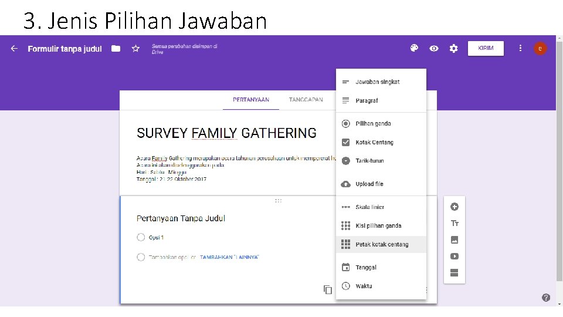This screenshot has height=317, width=563.
Task: Add a section from the side toolbar
Action: [x=454, y=273]
